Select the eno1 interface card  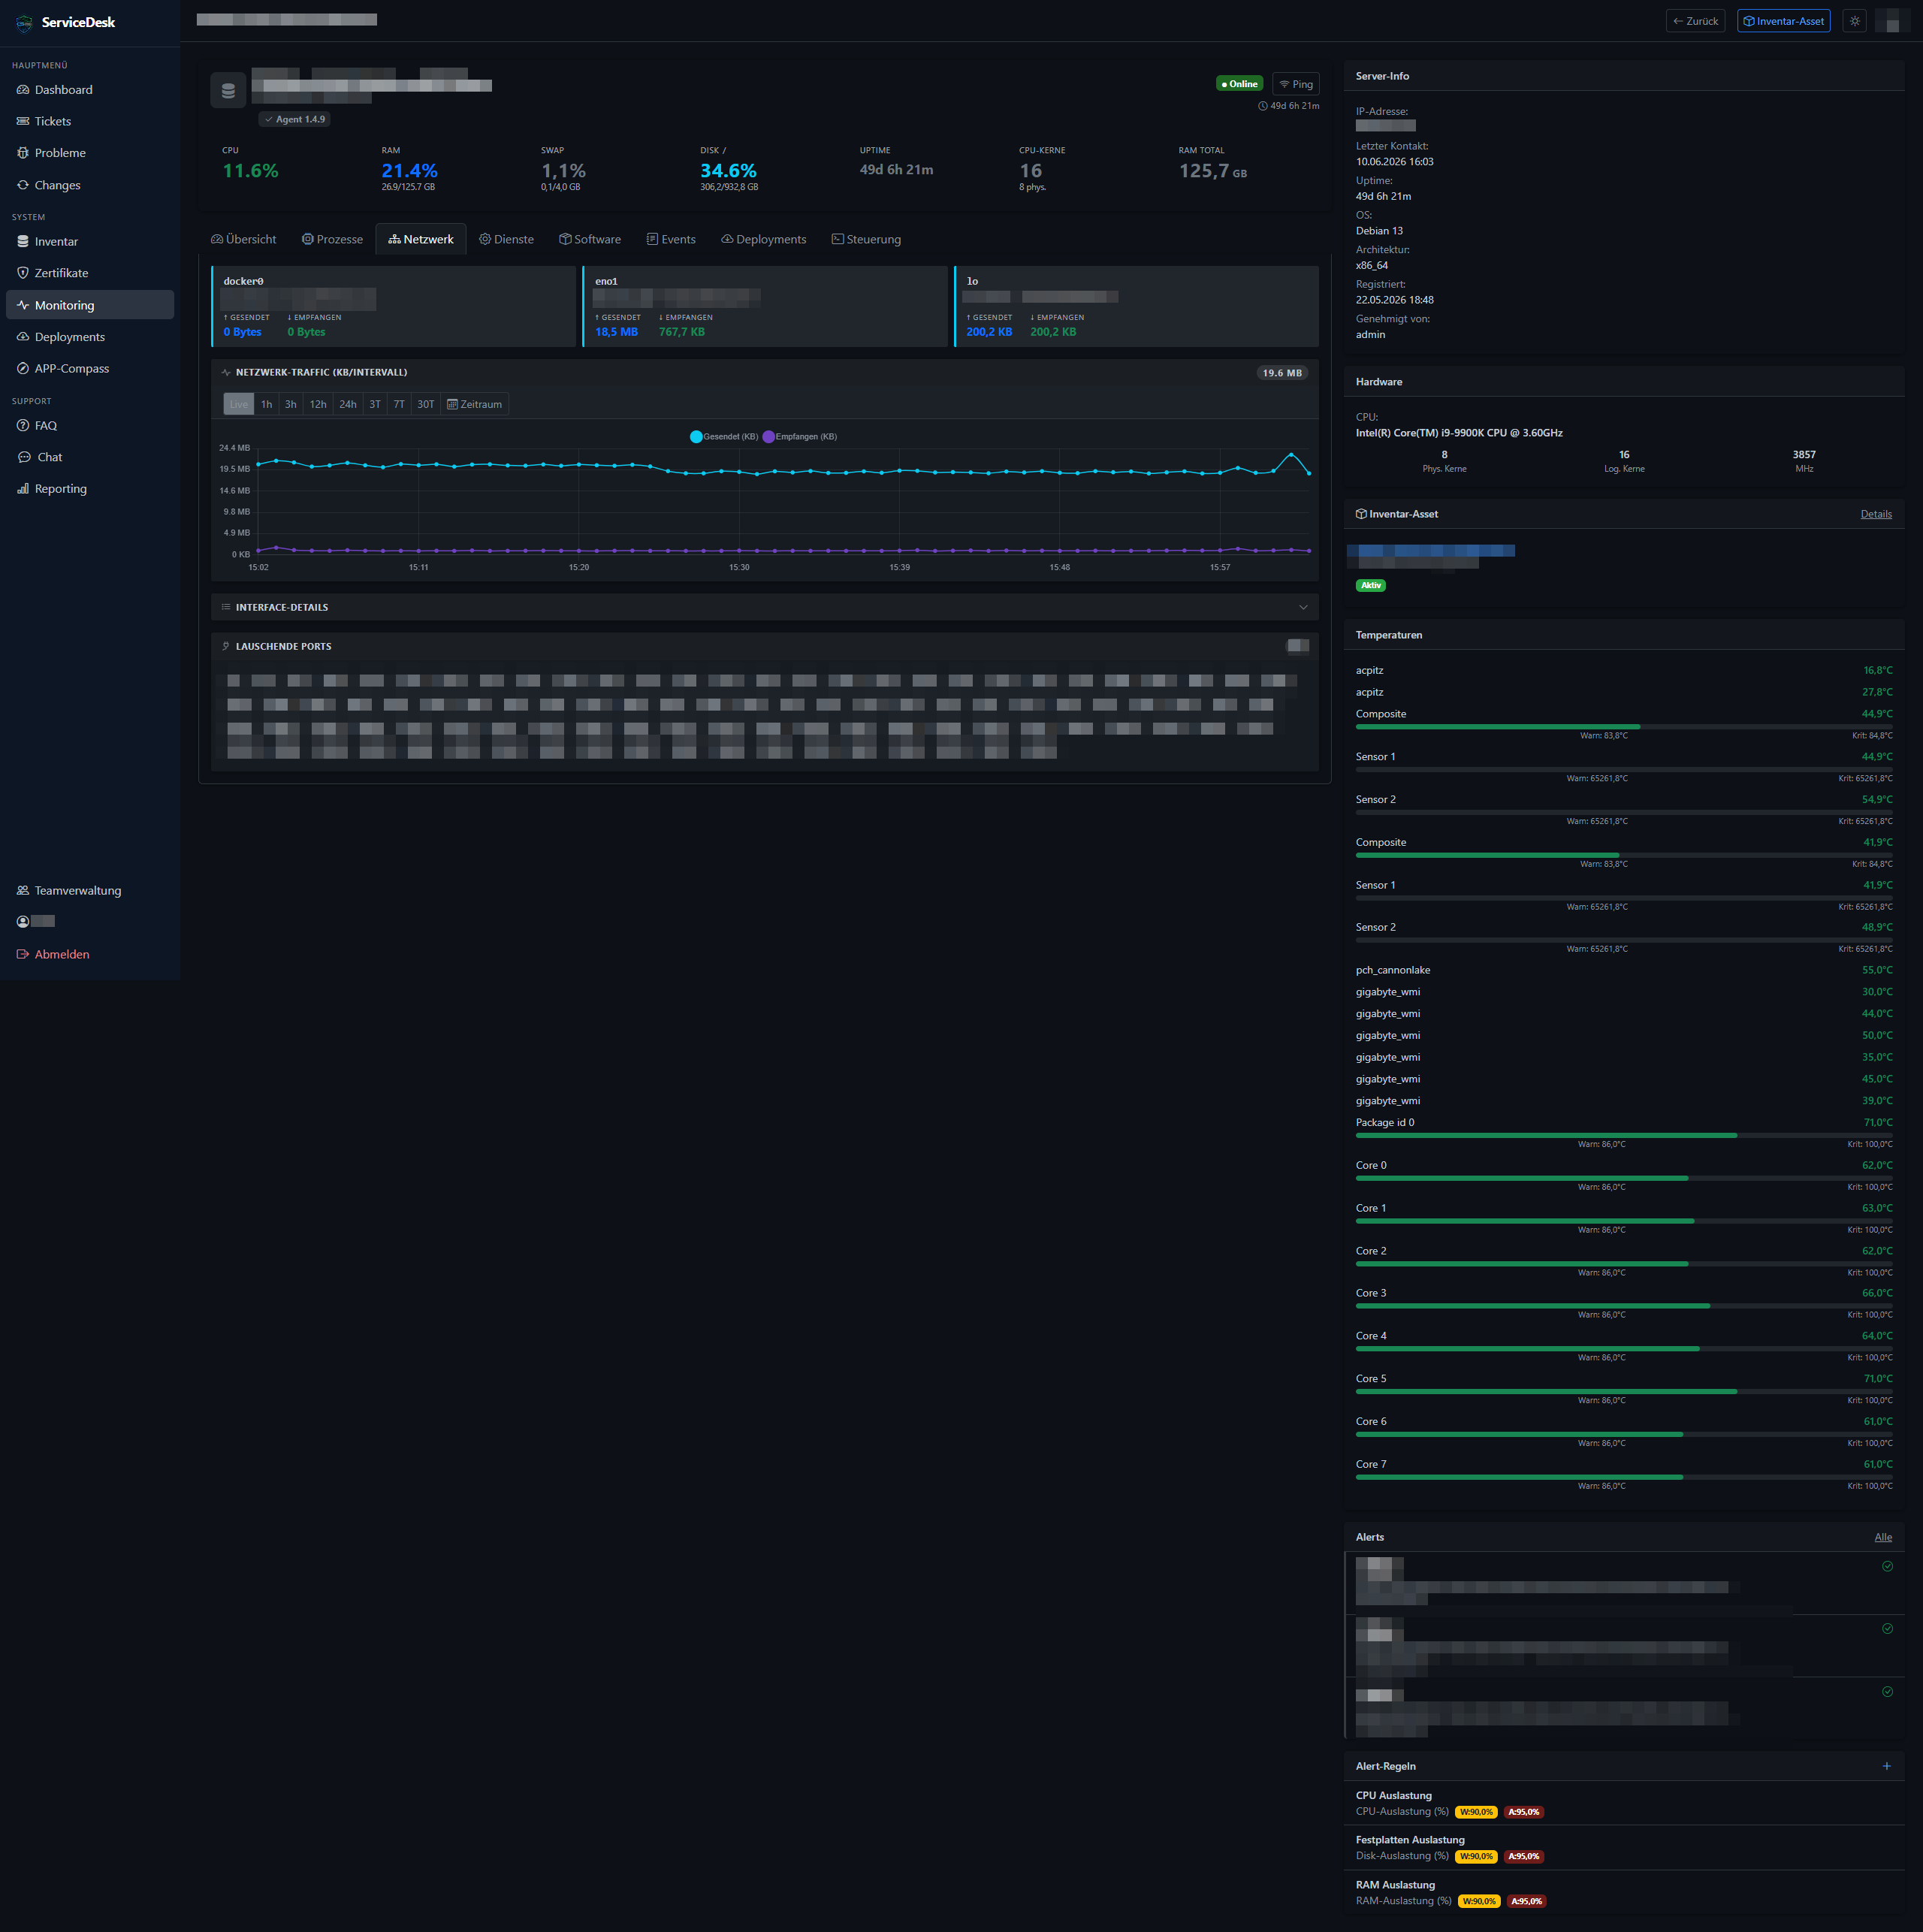click(x=765, y=306)
